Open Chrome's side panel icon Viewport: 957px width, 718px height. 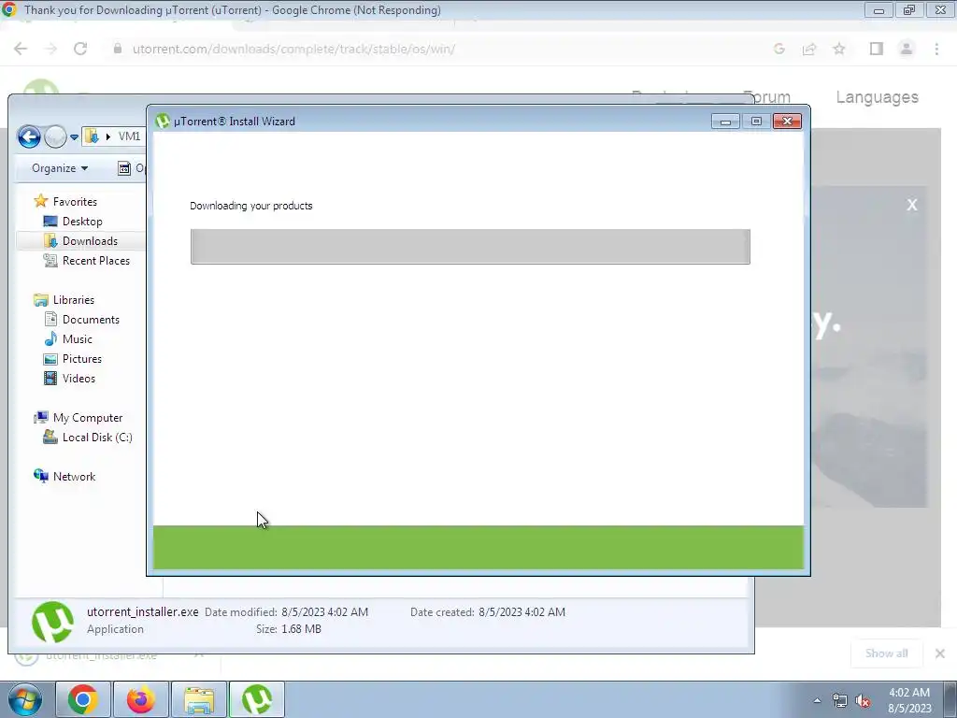click(877, 49)
